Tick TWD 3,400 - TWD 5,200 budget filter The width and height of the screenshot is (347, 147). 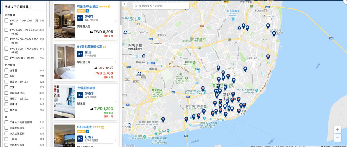pos(6,39)
